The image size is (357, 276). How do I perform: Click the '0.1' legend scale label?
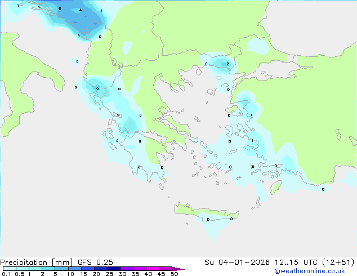tap(6, 274)
